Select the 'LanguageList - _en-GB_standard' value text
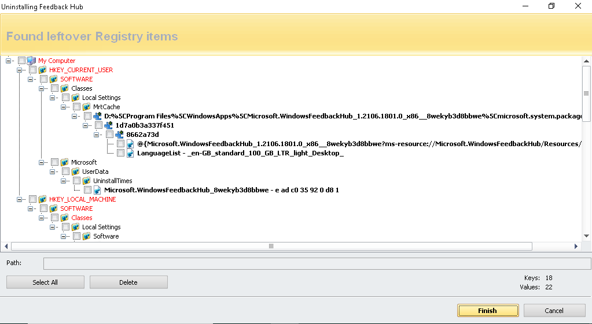The height and width of the screenshot is (324, 592). (240, 153)
